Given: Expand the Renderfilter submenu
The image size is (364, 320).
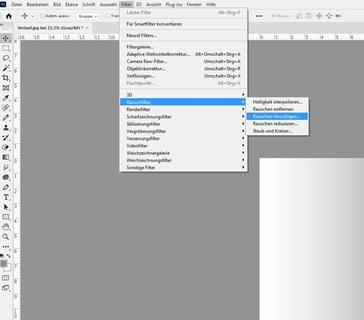Looking at the screenshot, I should [x=183, y=110].
